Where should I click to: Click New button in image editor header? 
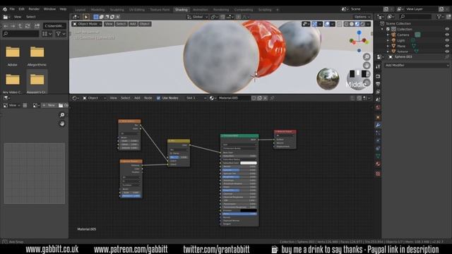click(49, 105)
